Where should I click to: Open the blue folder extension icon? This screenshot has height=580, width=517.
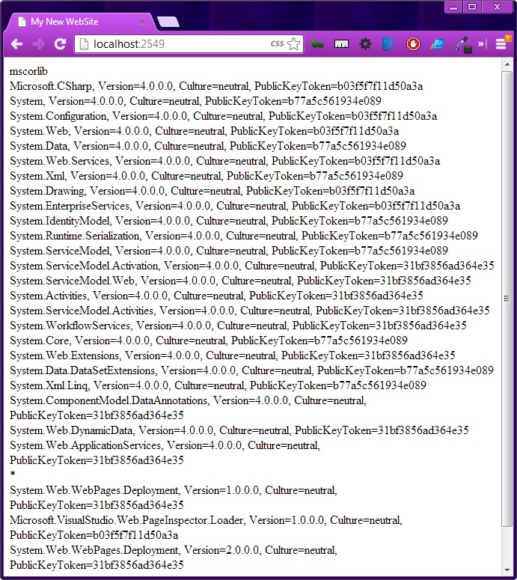(x=437, y=44)
